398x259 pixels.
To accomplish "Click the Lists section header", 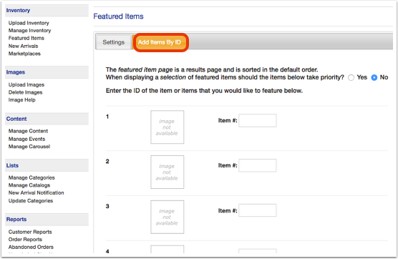I will (x=47, y=165).
